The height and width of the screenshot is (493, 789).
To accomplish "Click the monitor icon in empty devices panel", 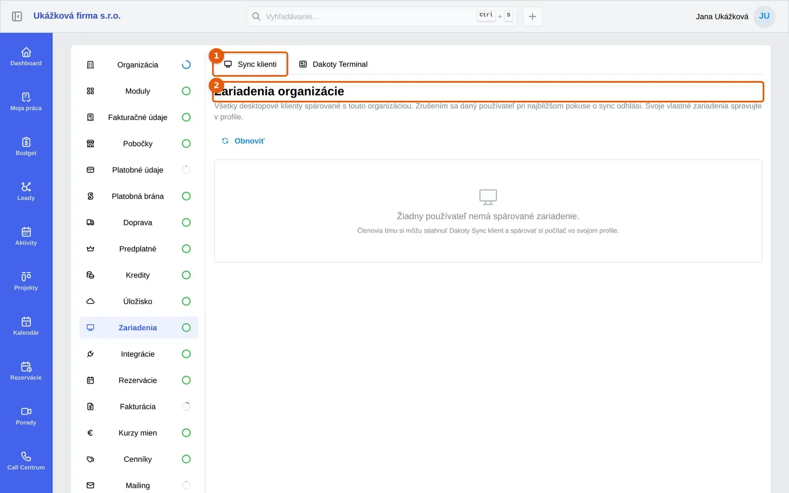I will click(x=488, y=197).
